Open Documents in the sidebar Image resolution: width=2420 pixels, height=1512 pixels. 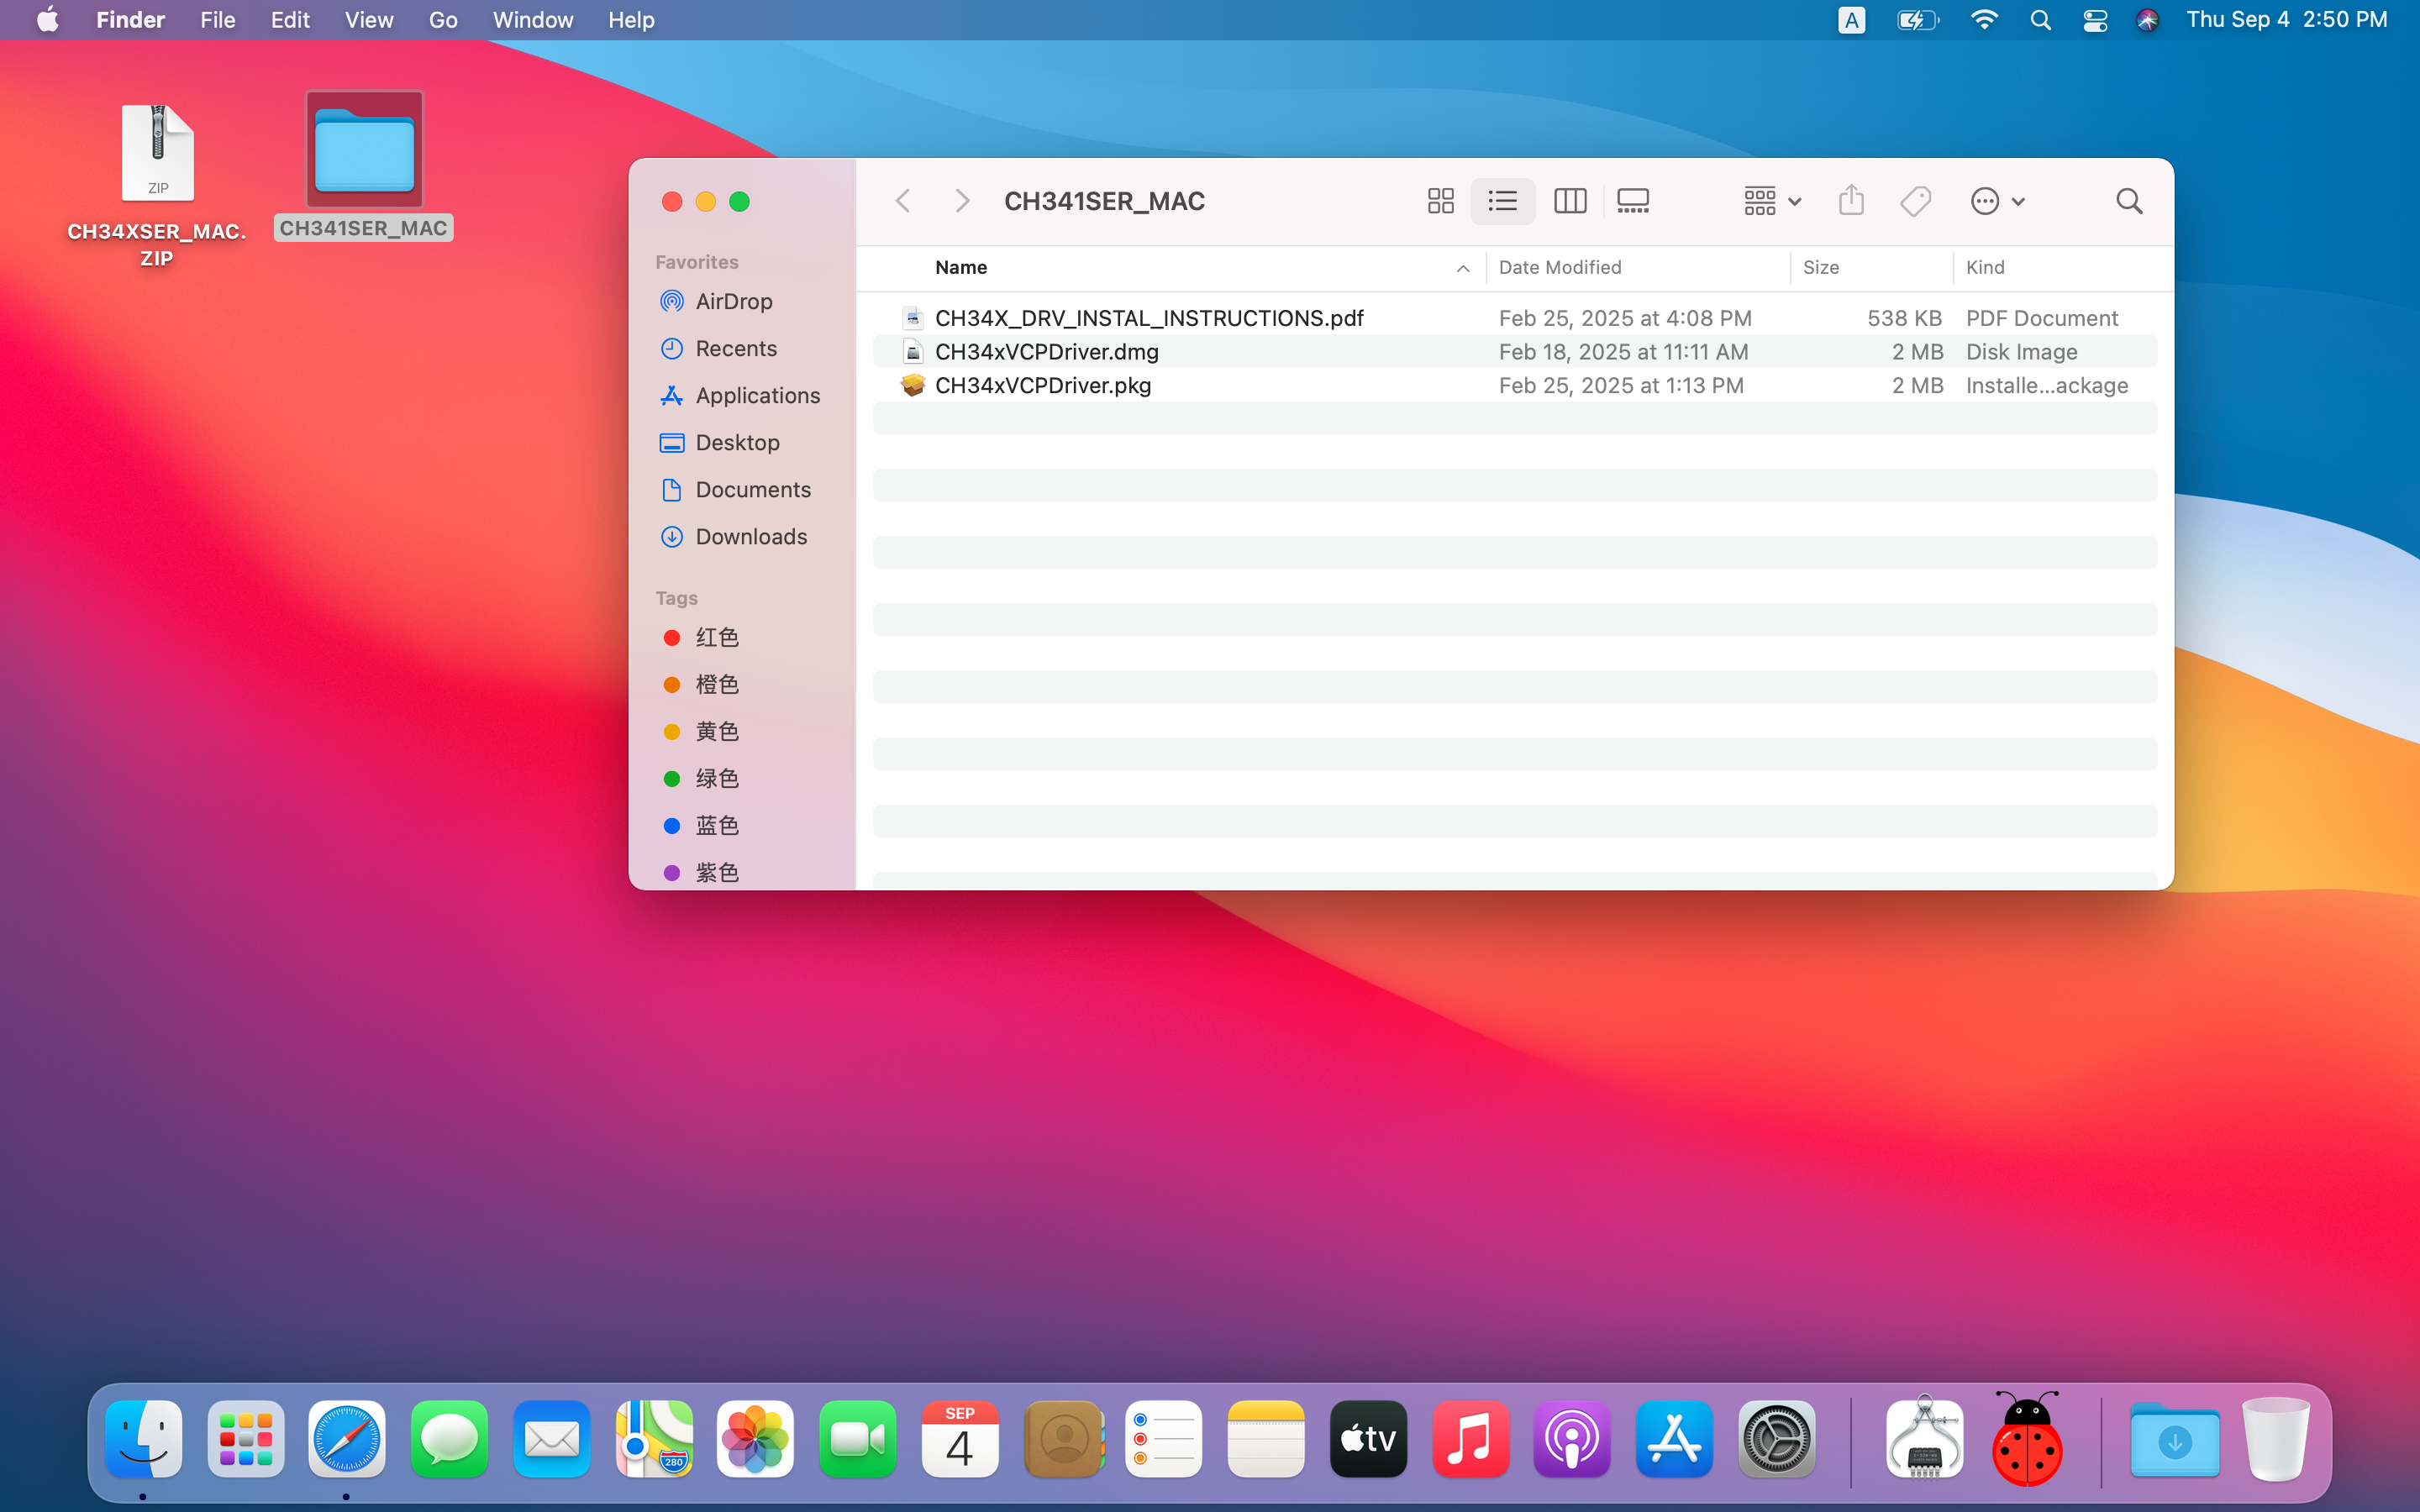tap(740, 489)
